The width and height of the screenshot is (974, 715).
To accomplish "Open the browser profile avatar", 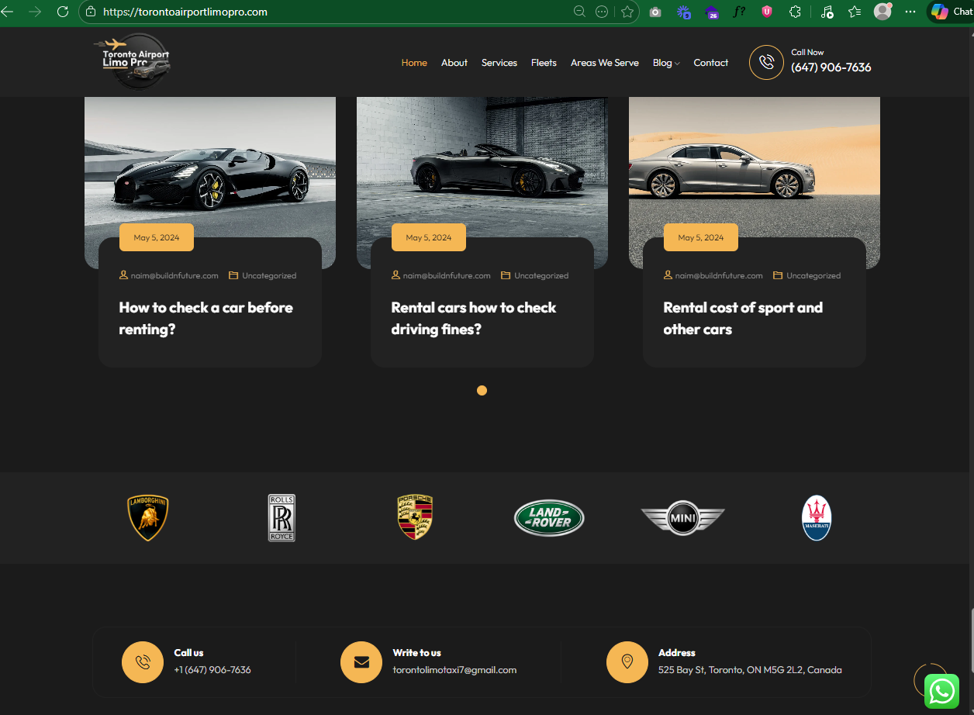I will click(882, 12).
